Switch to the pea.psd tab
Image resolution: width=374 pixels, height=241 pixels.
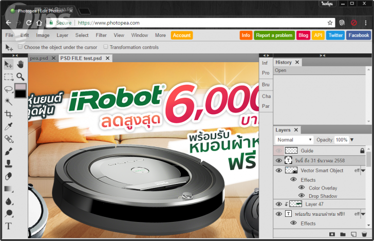[39, 58]
